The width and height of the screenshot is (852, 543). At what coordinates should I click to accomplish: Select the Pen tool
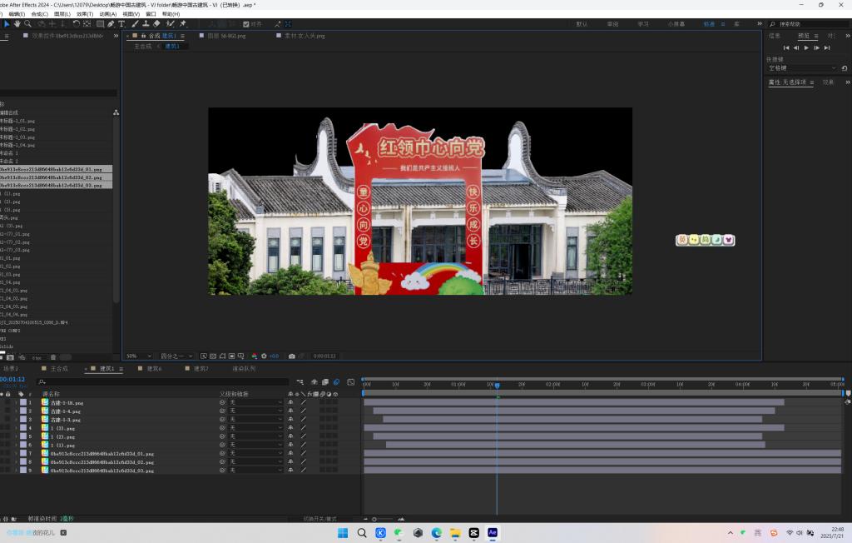[x=111, y=24]
